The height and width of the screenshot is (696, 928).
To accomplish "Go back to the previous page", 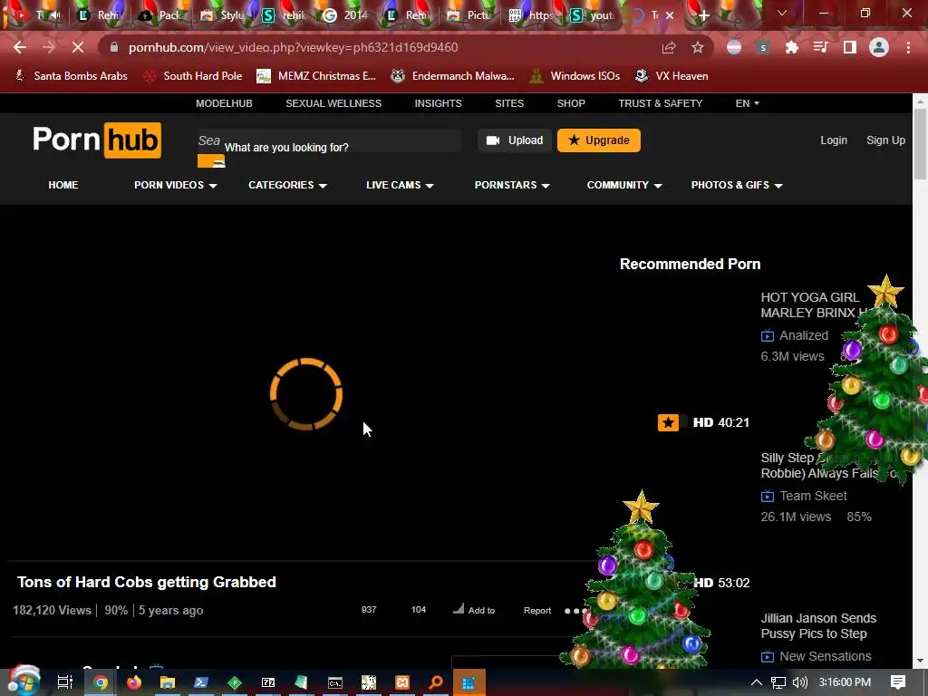I will [20, 47].
